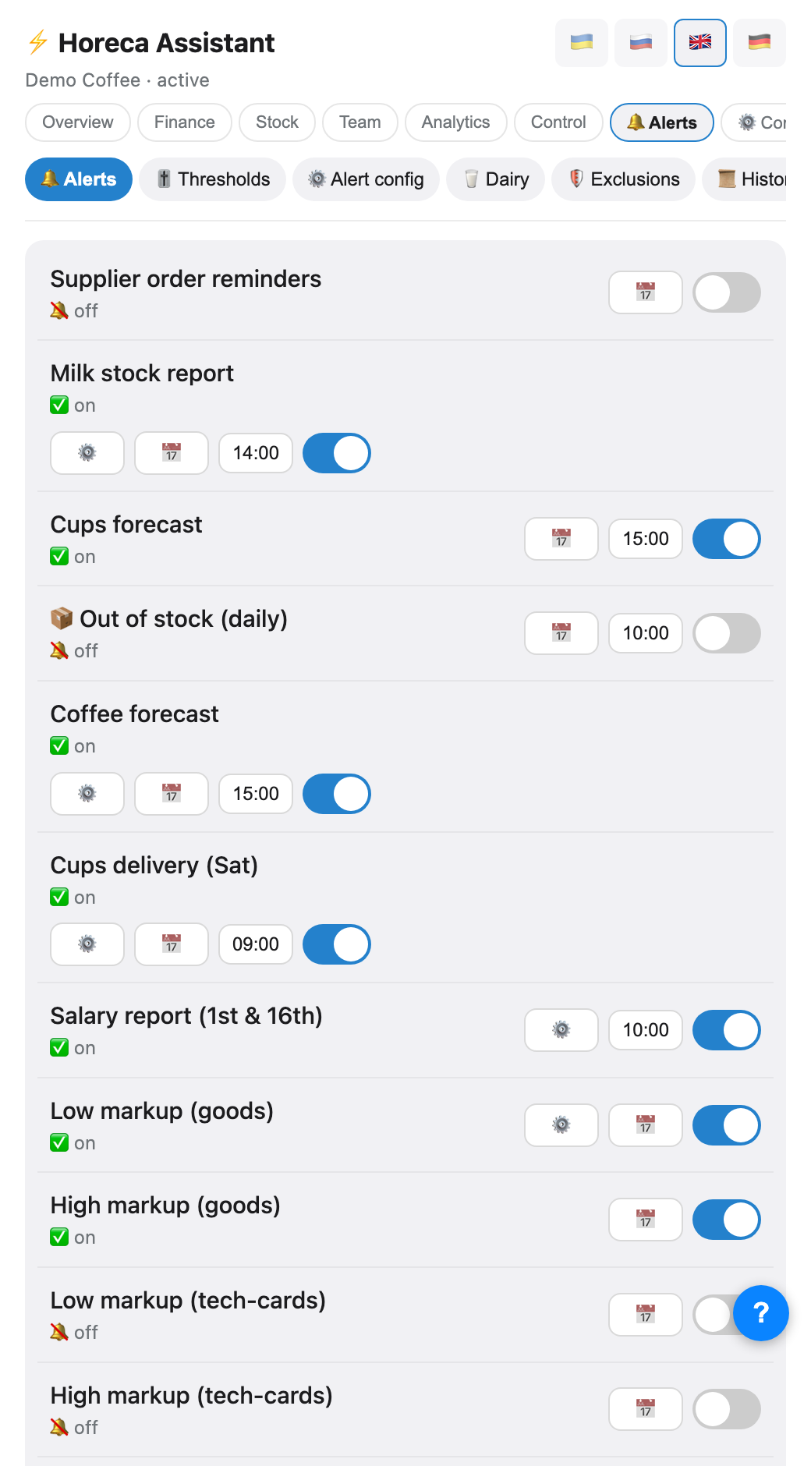Screen dimensions: 811x1466
Task: Open calendar schedule for Supplier order reminders
Action: pyautogui.click(x=645, y=292)
